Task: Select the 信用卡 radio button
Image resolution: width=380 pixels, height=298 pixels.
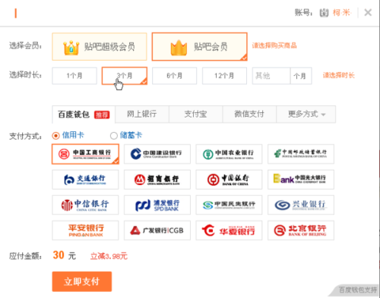Action: [55, 136]
